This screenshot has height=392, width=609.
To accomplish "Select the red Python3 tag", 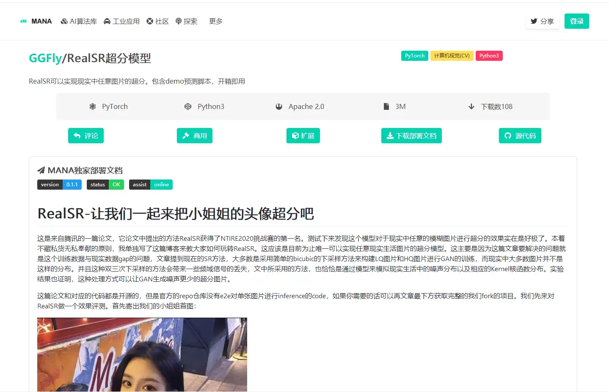I will (489, 56).
